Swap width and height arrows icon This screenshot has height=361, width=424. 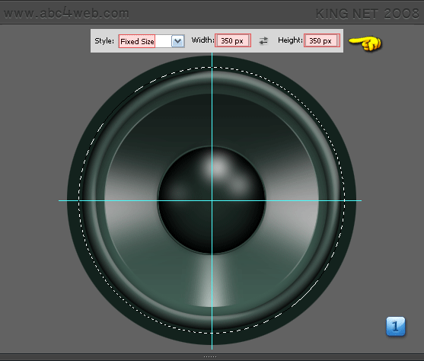point(263,40)
